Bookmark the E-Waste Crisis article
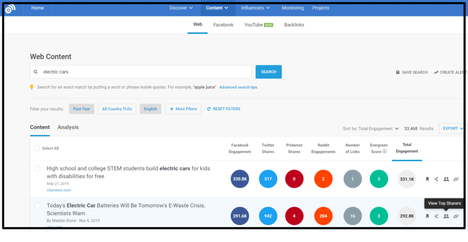The image size is (468, 242). (427, 216)
